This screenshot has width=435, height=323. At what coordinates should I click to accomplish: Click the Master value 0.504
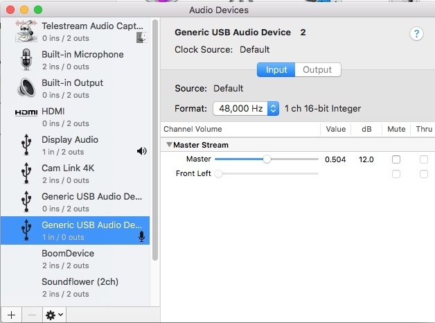[x=335, y=159]
